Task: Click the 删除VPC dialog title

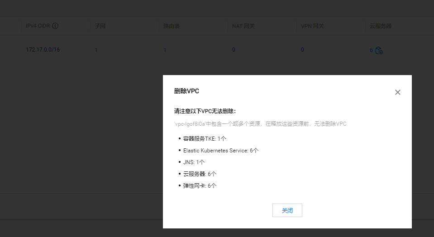Action: coord(186,91)
